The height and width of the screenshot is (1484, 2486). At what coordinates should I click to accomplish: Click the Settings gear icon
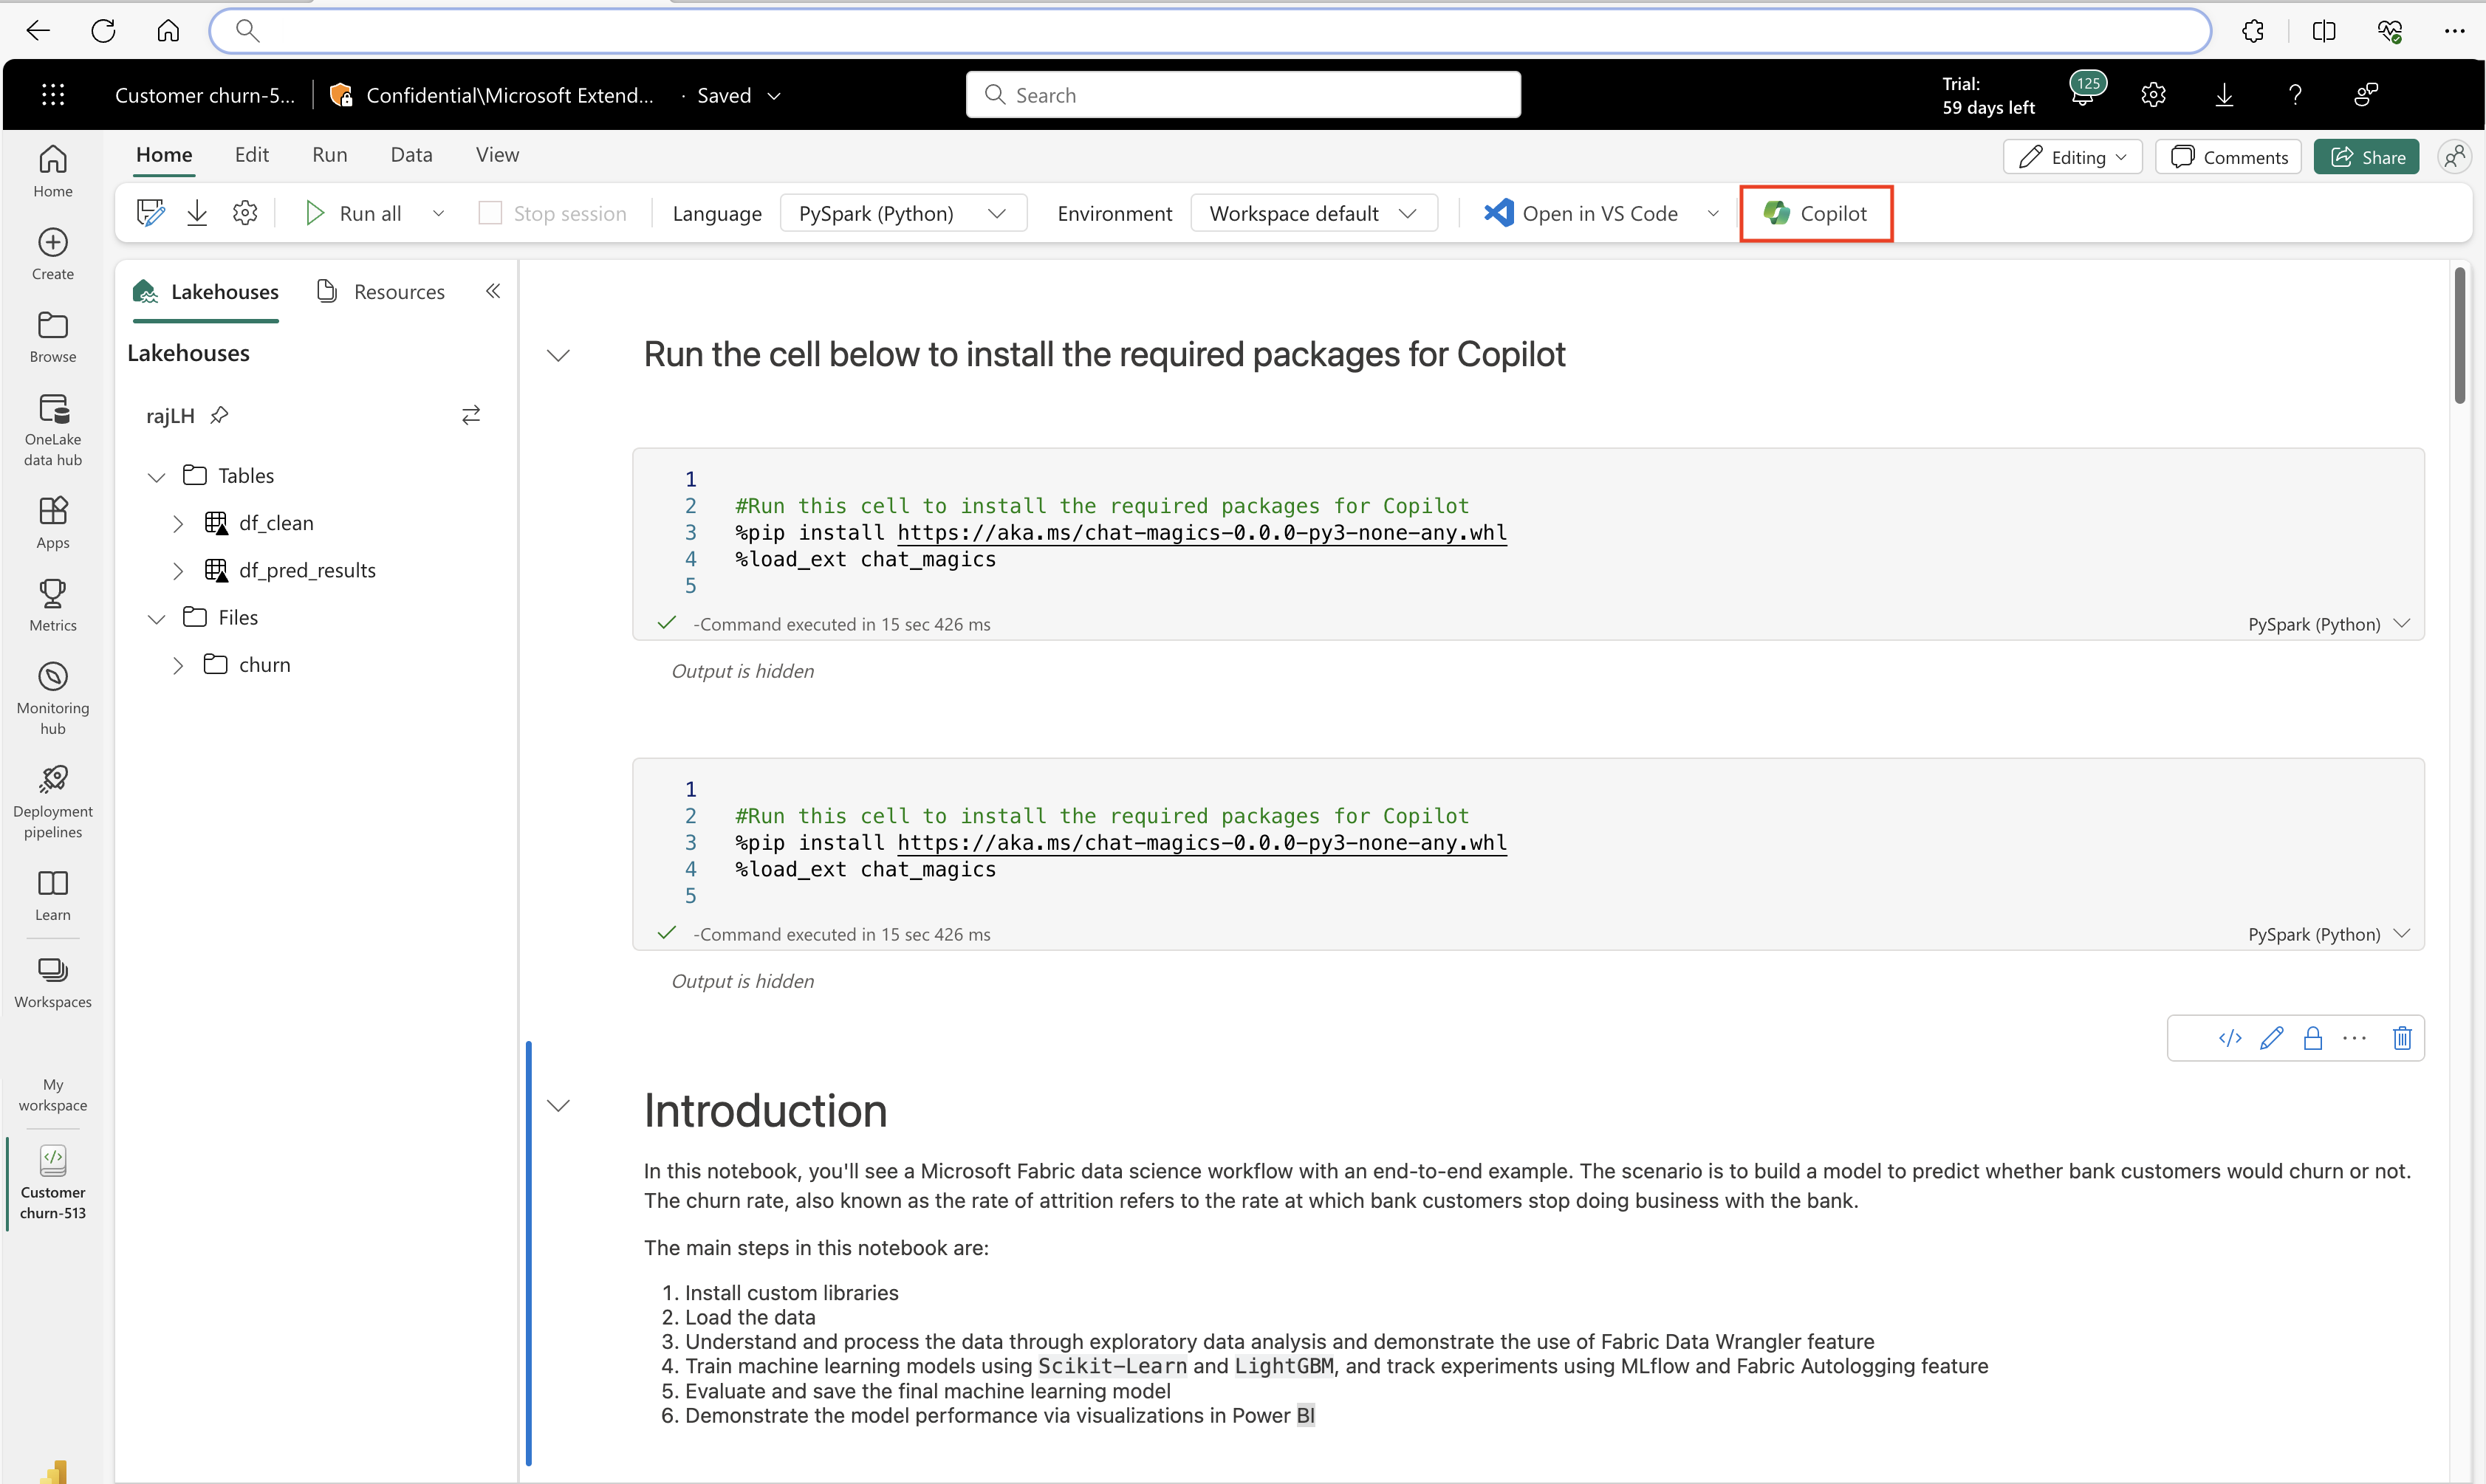[2154, 95]
